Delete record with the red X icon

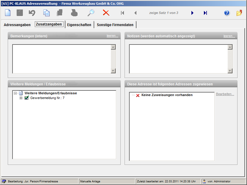point(106,13)
